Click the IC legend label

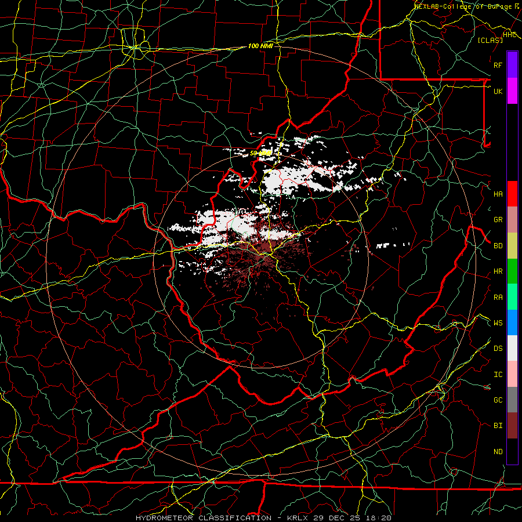click(498, 375)
